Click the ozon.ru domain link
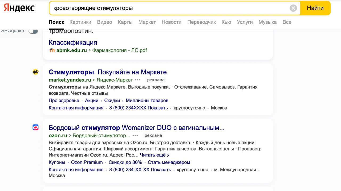 (58, 135)
